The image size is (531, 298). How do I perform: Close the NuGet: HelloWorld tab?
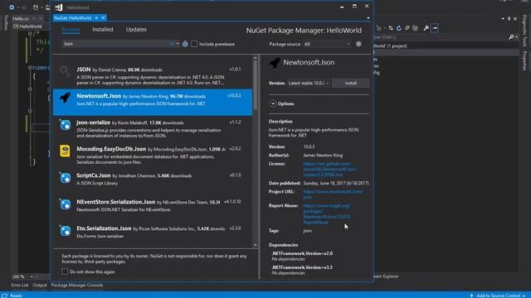point(103,17)
